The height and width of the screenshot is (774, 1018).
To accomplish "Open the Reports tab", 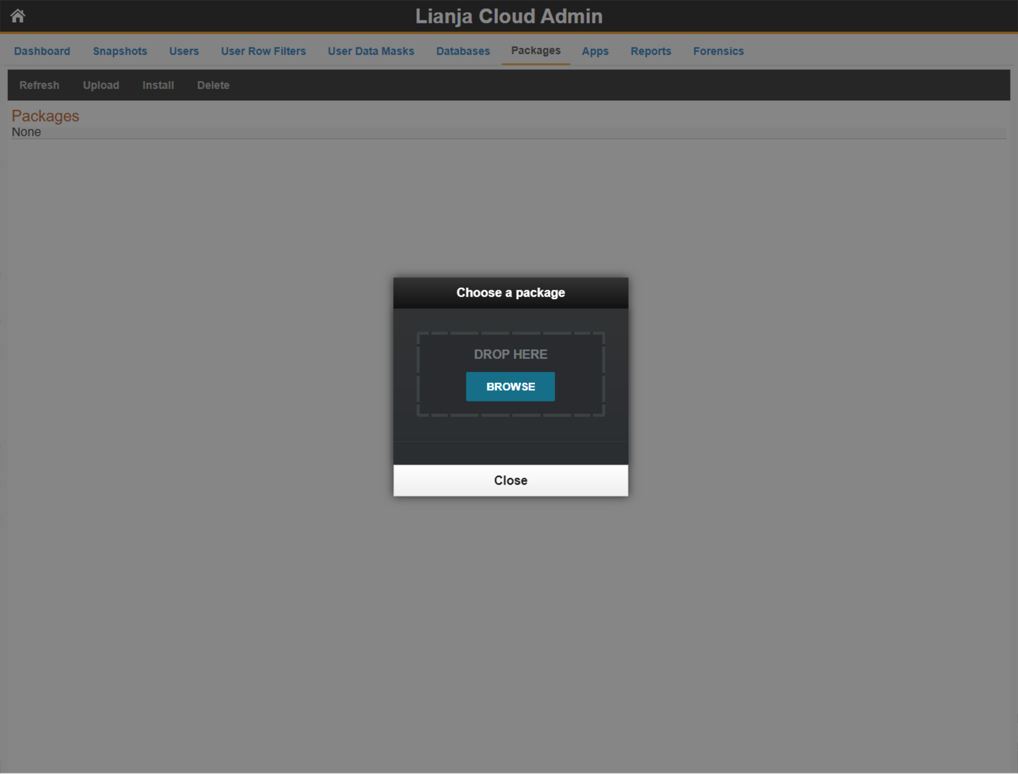I will (x=650, y=51).
